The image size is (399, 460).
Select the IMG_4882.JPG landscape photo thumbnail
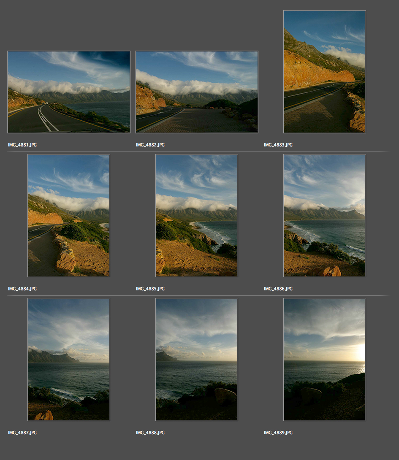196,92
